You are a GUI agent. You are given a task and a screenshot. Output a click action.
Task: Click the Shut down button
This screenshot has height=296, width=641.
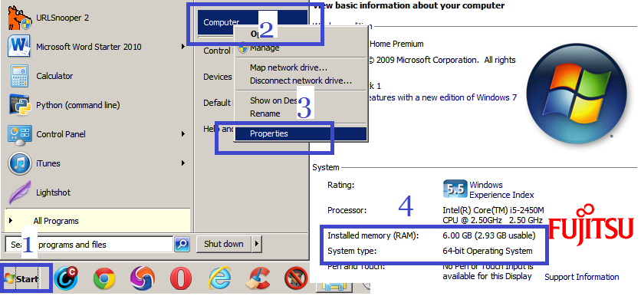pos(224,244)
